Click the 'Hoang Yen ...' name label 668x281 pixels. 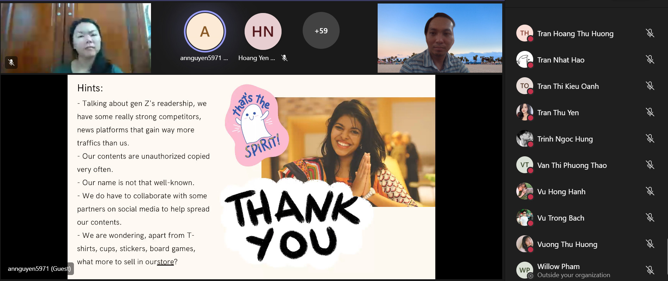[257, 58]
